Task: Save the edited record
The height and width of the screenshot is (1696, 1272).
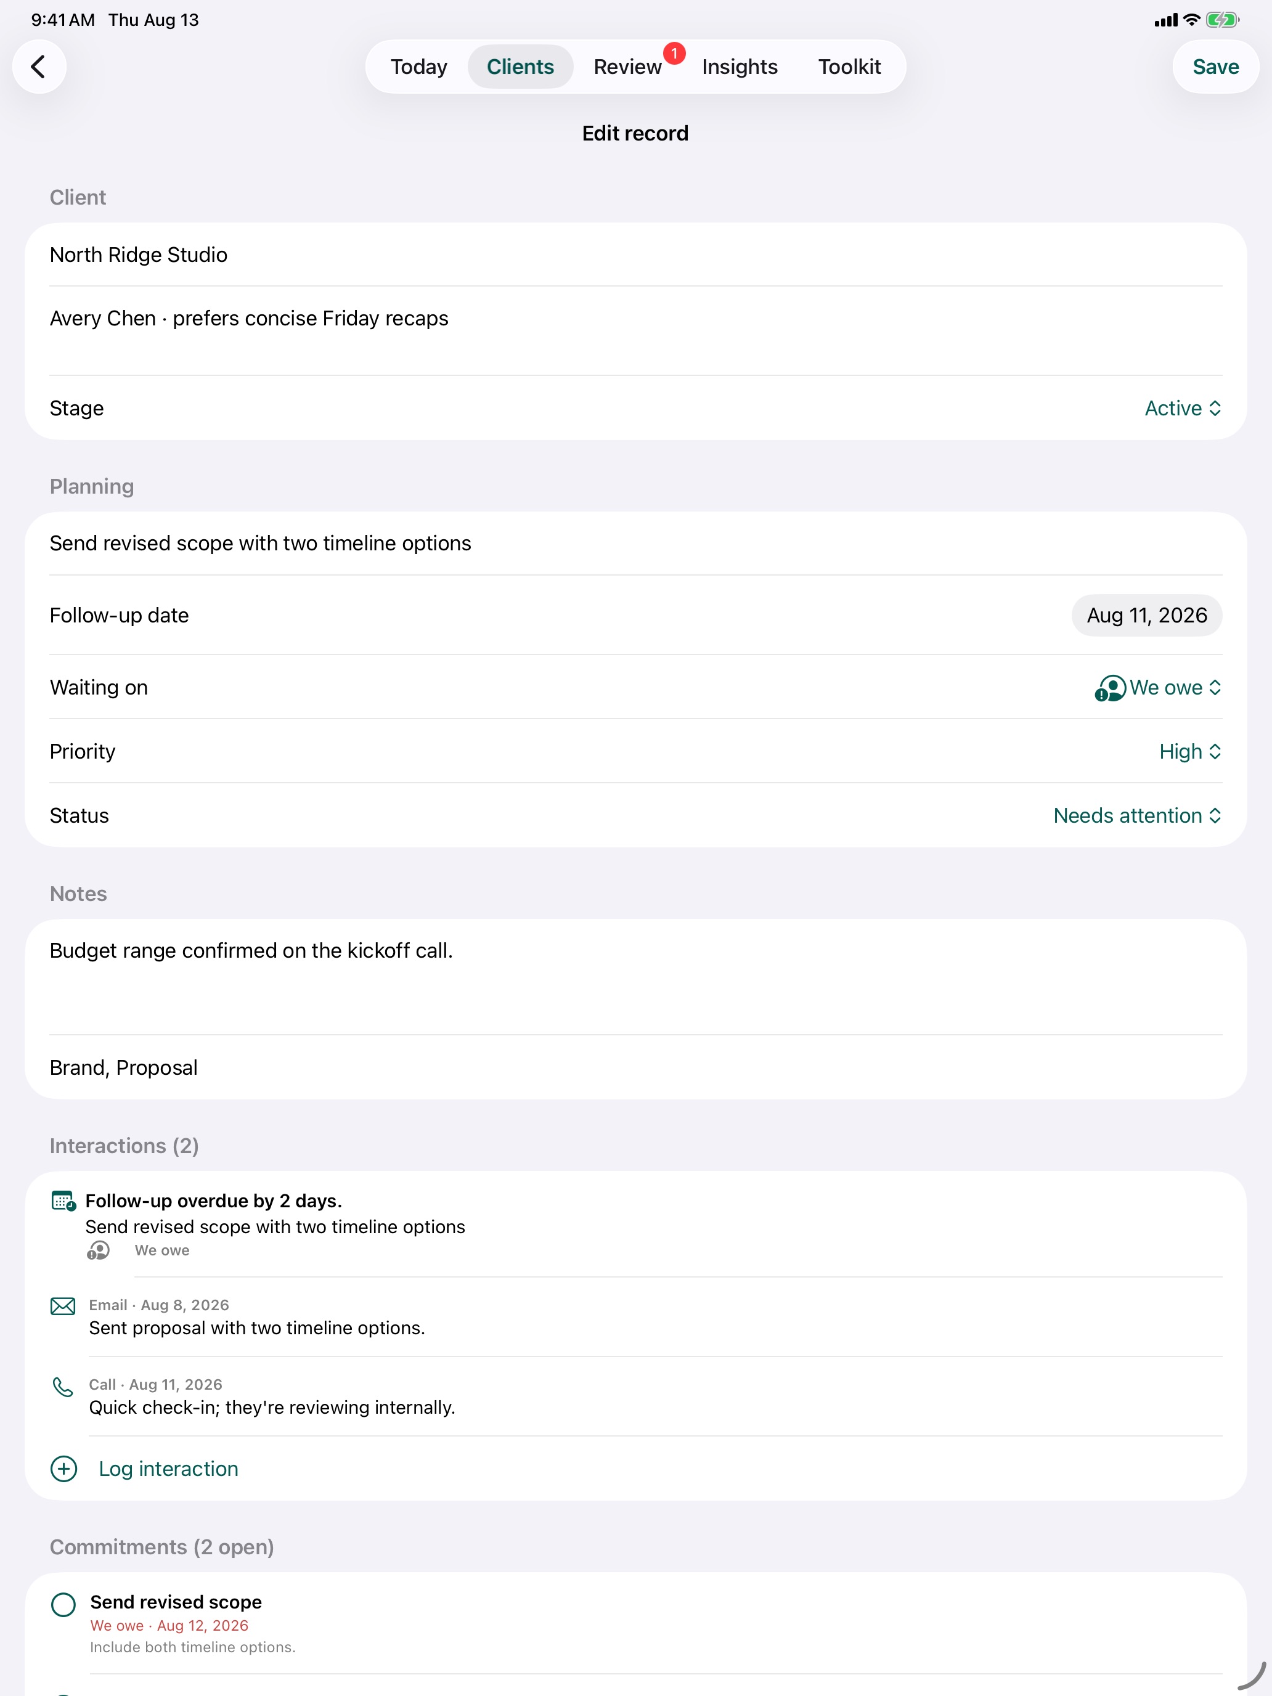Action: tap(1215, 67)
